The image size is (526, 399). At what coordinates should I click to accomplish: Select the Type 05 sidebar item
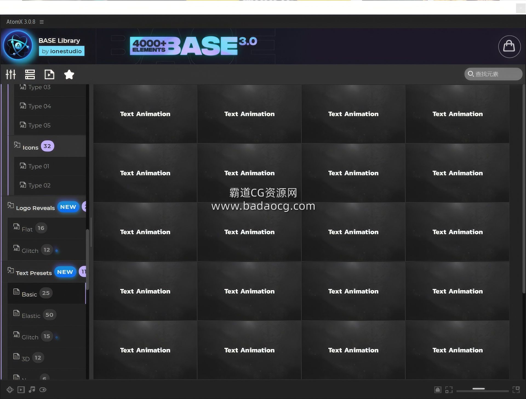coord(50,125)
